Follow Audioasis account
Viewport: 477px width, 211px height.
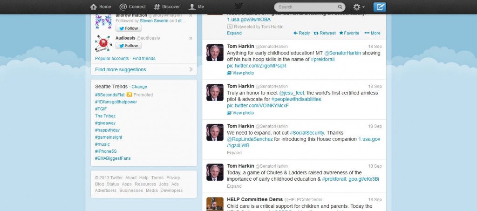pos(129,46)
